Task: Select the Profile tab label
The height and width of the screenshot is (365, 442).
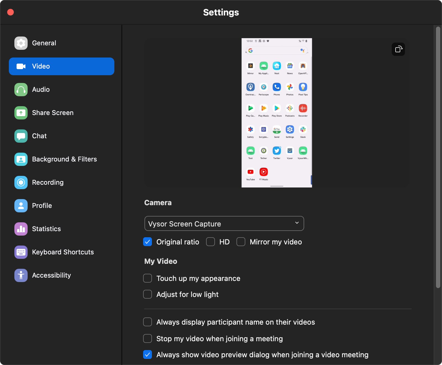Action: tap(42, 206)
